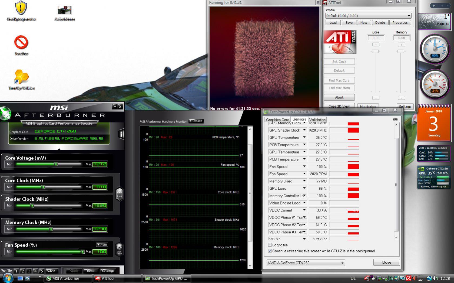Expand the quick launch chevron on taskbar

(40, 277)
